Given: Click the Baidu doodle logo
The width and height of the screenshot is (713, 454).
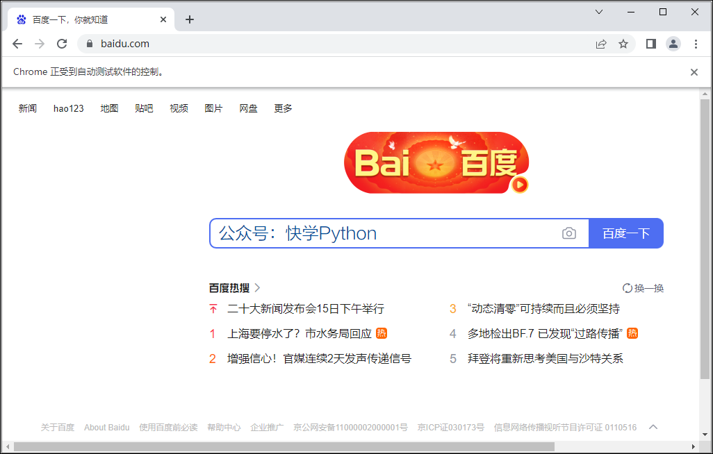Looking at the screenshot, I should point(436,162).
